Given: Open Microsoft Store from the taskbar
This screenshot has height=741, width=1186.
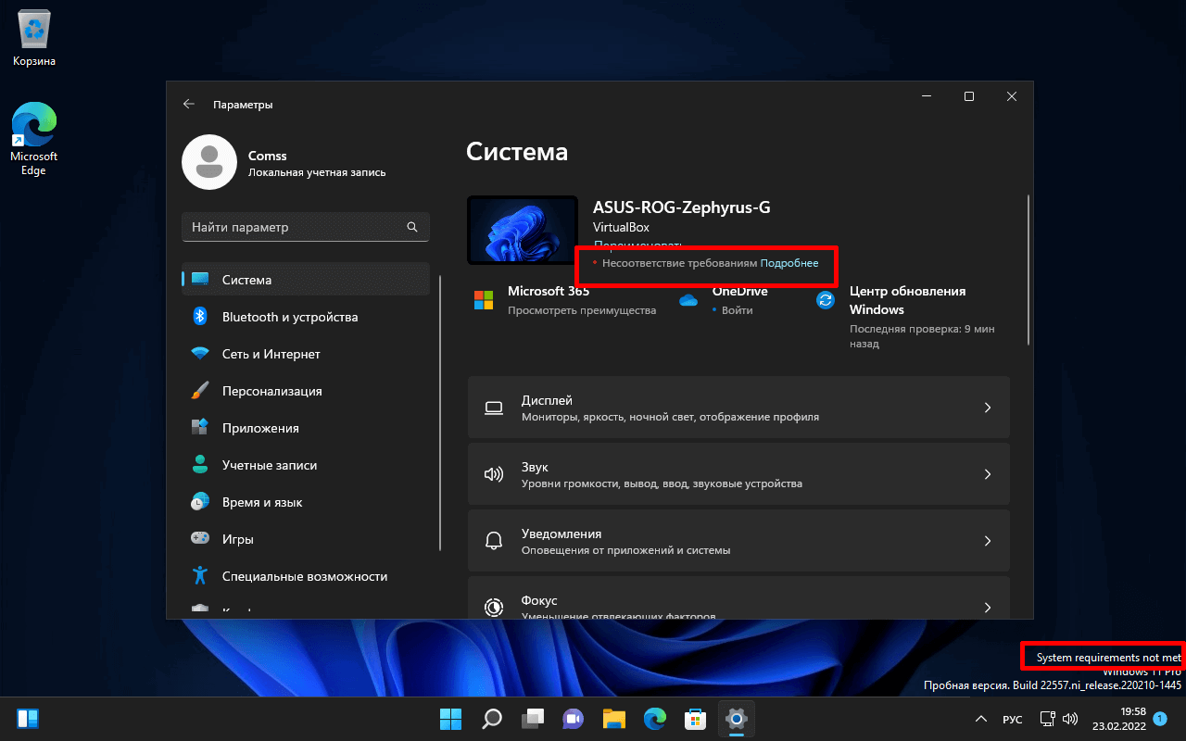Looking at the screenshot, I should point(695,718).
